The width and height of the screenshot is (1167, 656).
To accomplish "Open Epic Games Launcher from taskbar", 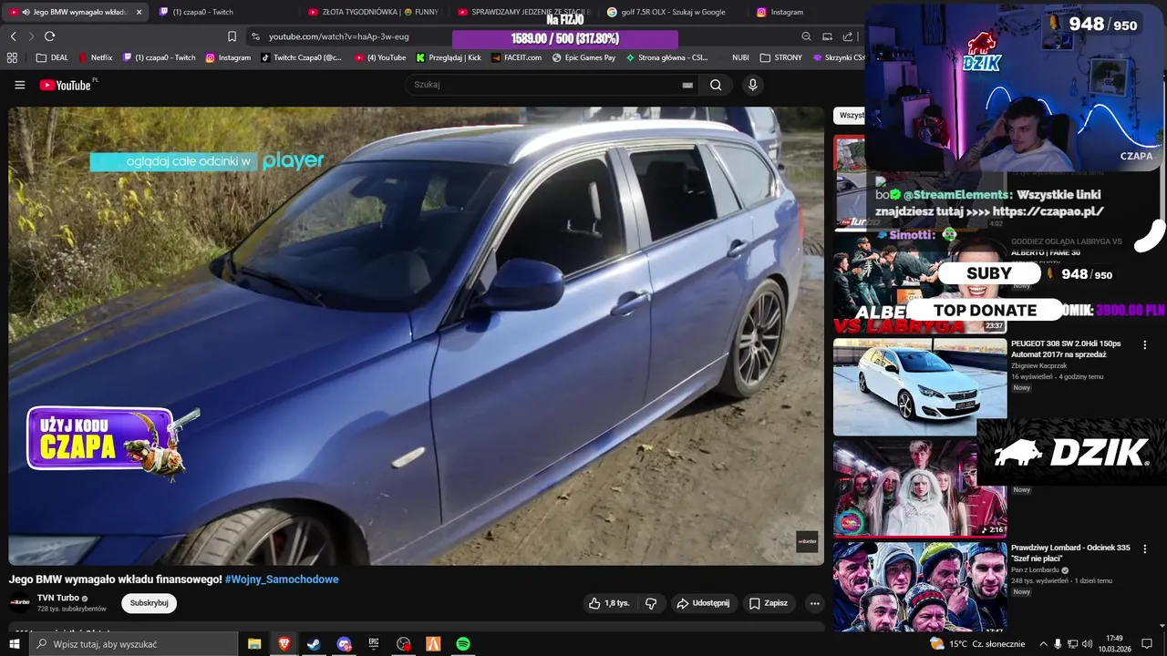I will [374, 644].
